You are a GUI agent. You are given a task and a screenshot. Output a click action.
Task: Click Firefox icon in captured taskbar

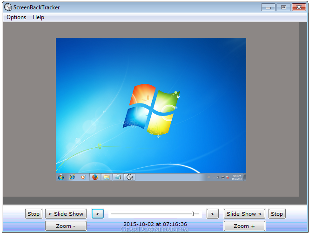click(95, 177)
